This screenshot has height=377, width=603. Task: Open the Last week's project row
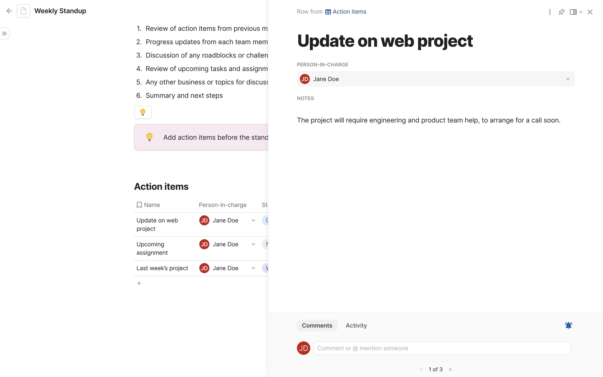point(162,268)
